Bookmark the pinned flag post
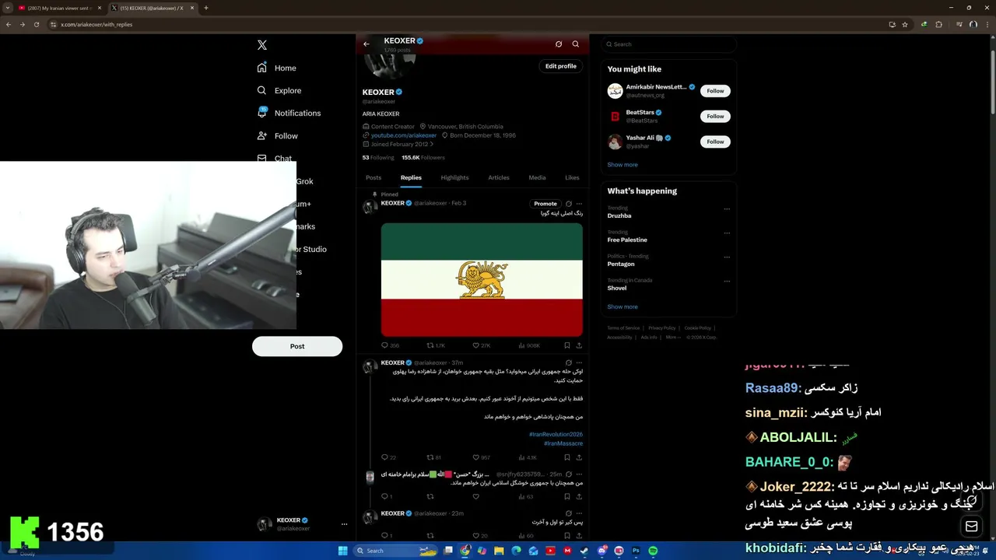This screenshot has height=560, width=996. (x=567, y=345)
